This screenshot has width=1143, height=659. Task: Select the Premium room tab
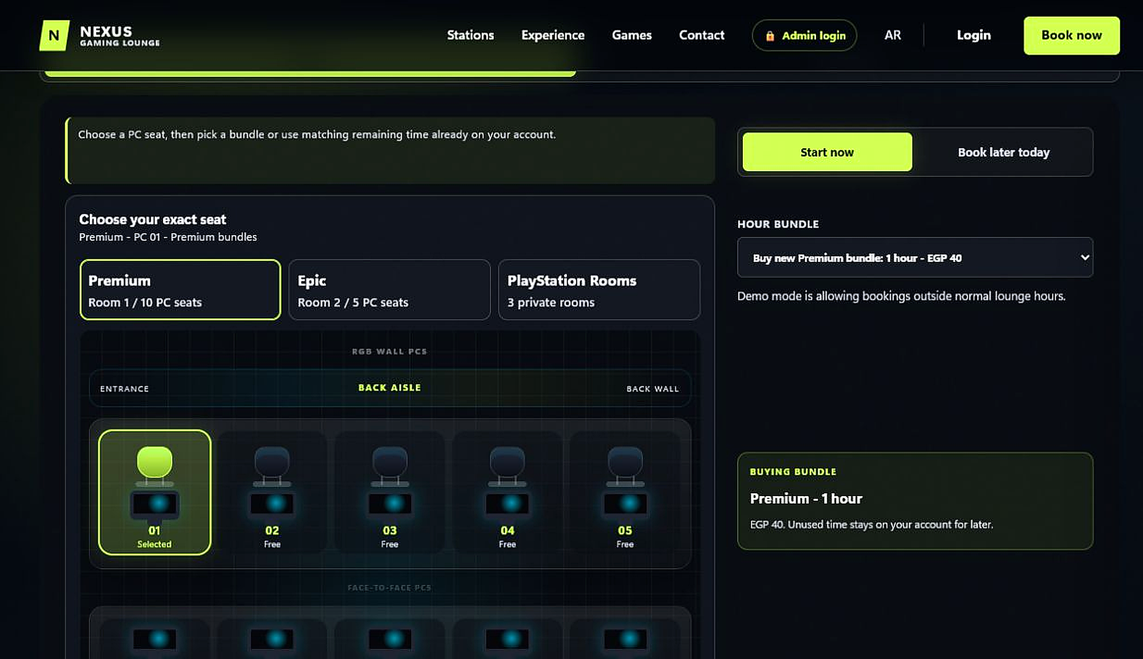180,290
